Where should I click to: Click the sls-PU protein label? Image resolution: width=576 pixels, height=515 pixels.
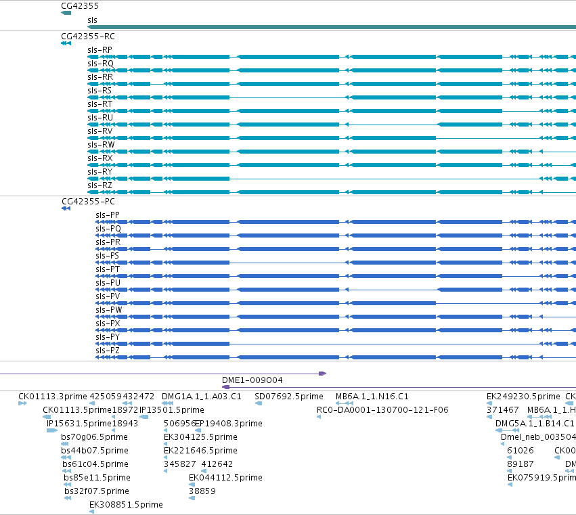point(108,283)
